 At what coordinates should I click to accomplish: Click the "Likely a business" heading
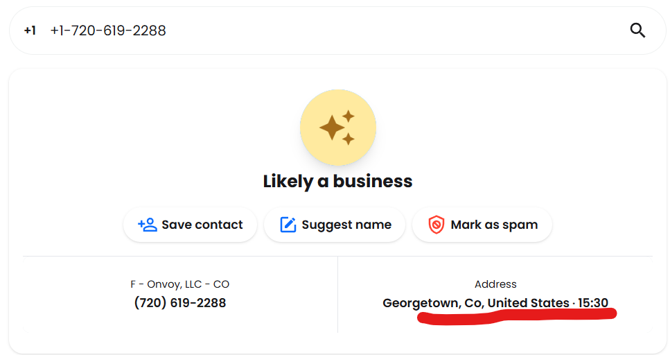[337, 182]
